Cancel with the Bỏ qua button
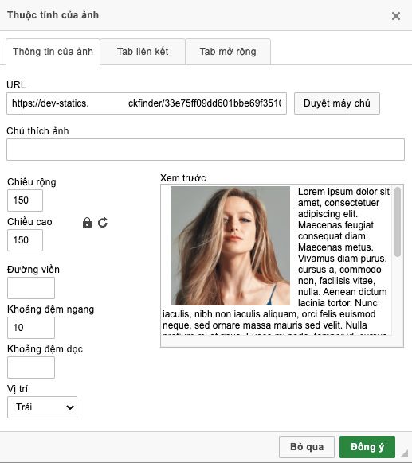This screenshot has width=412, height=463. click(x=307, y=447)
